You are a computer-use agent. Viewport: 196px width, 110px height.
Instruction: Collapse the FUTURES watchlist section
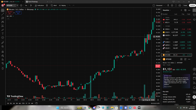click(164, 26)
